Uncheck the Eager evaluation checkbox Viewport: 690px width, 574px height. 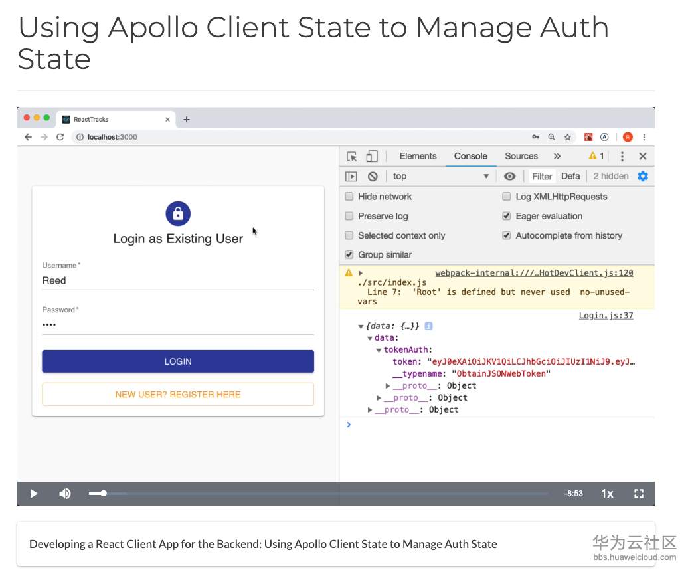tap(507, 216)
